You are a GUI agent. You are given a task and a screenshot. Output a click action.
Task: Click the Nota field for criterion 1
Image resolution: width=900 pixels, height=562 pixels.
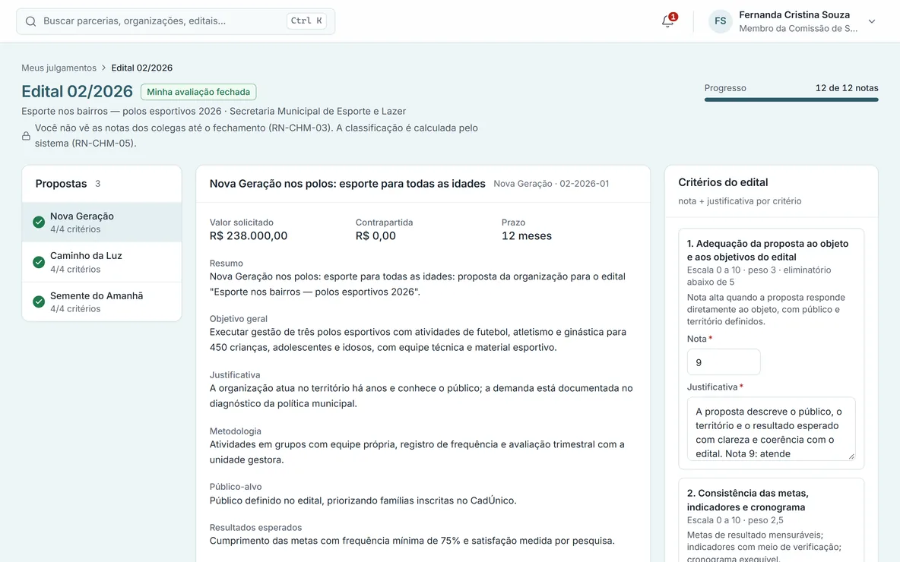click(x=724, y=362)
